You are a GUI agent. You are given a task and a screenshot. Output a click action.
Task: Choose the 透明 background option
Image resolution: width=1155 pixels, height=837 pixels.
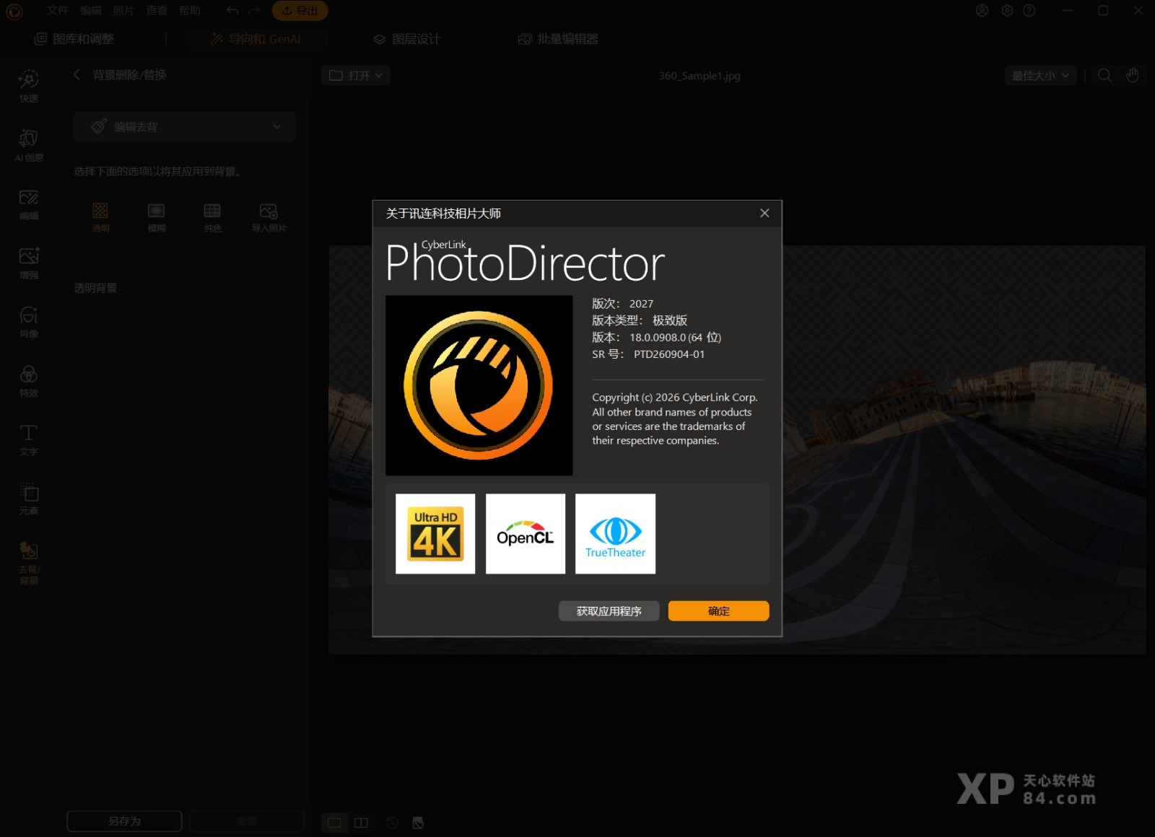100,217
